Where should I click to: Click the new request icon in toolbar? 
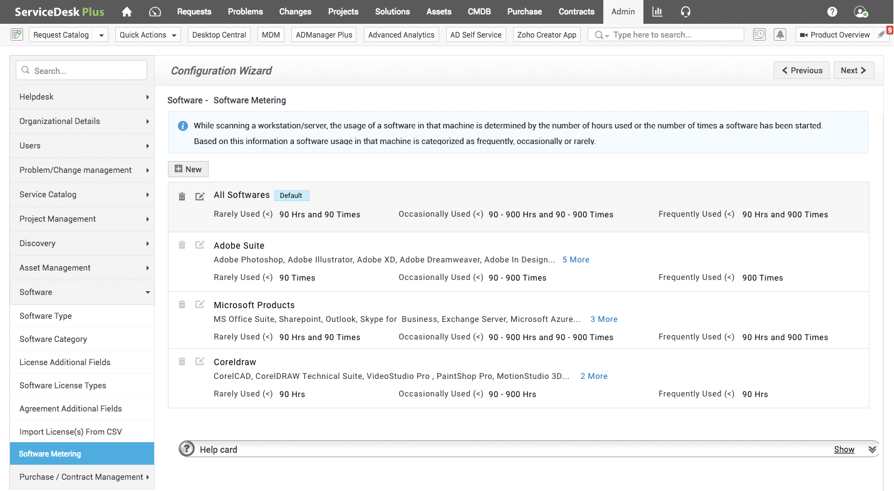click(x=17, y=34)
